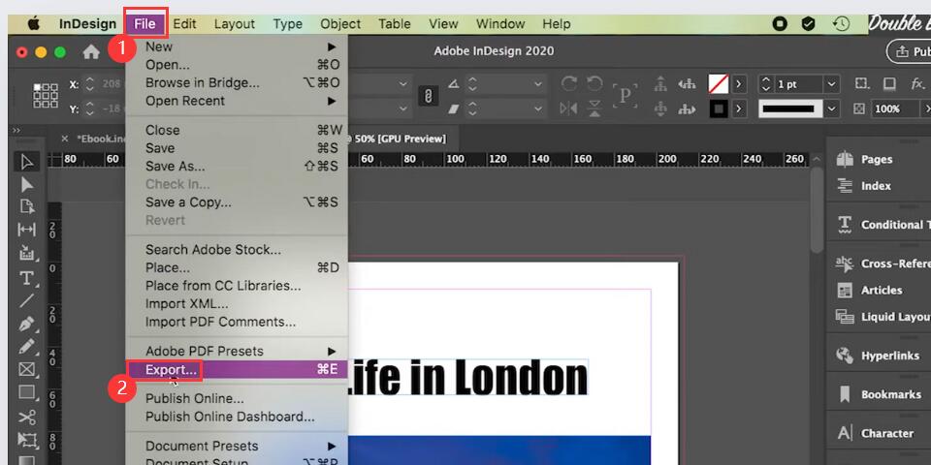Screen dimensions: 931x465
Task: Choose Publish Online... menu item
Action: [237, 398]
